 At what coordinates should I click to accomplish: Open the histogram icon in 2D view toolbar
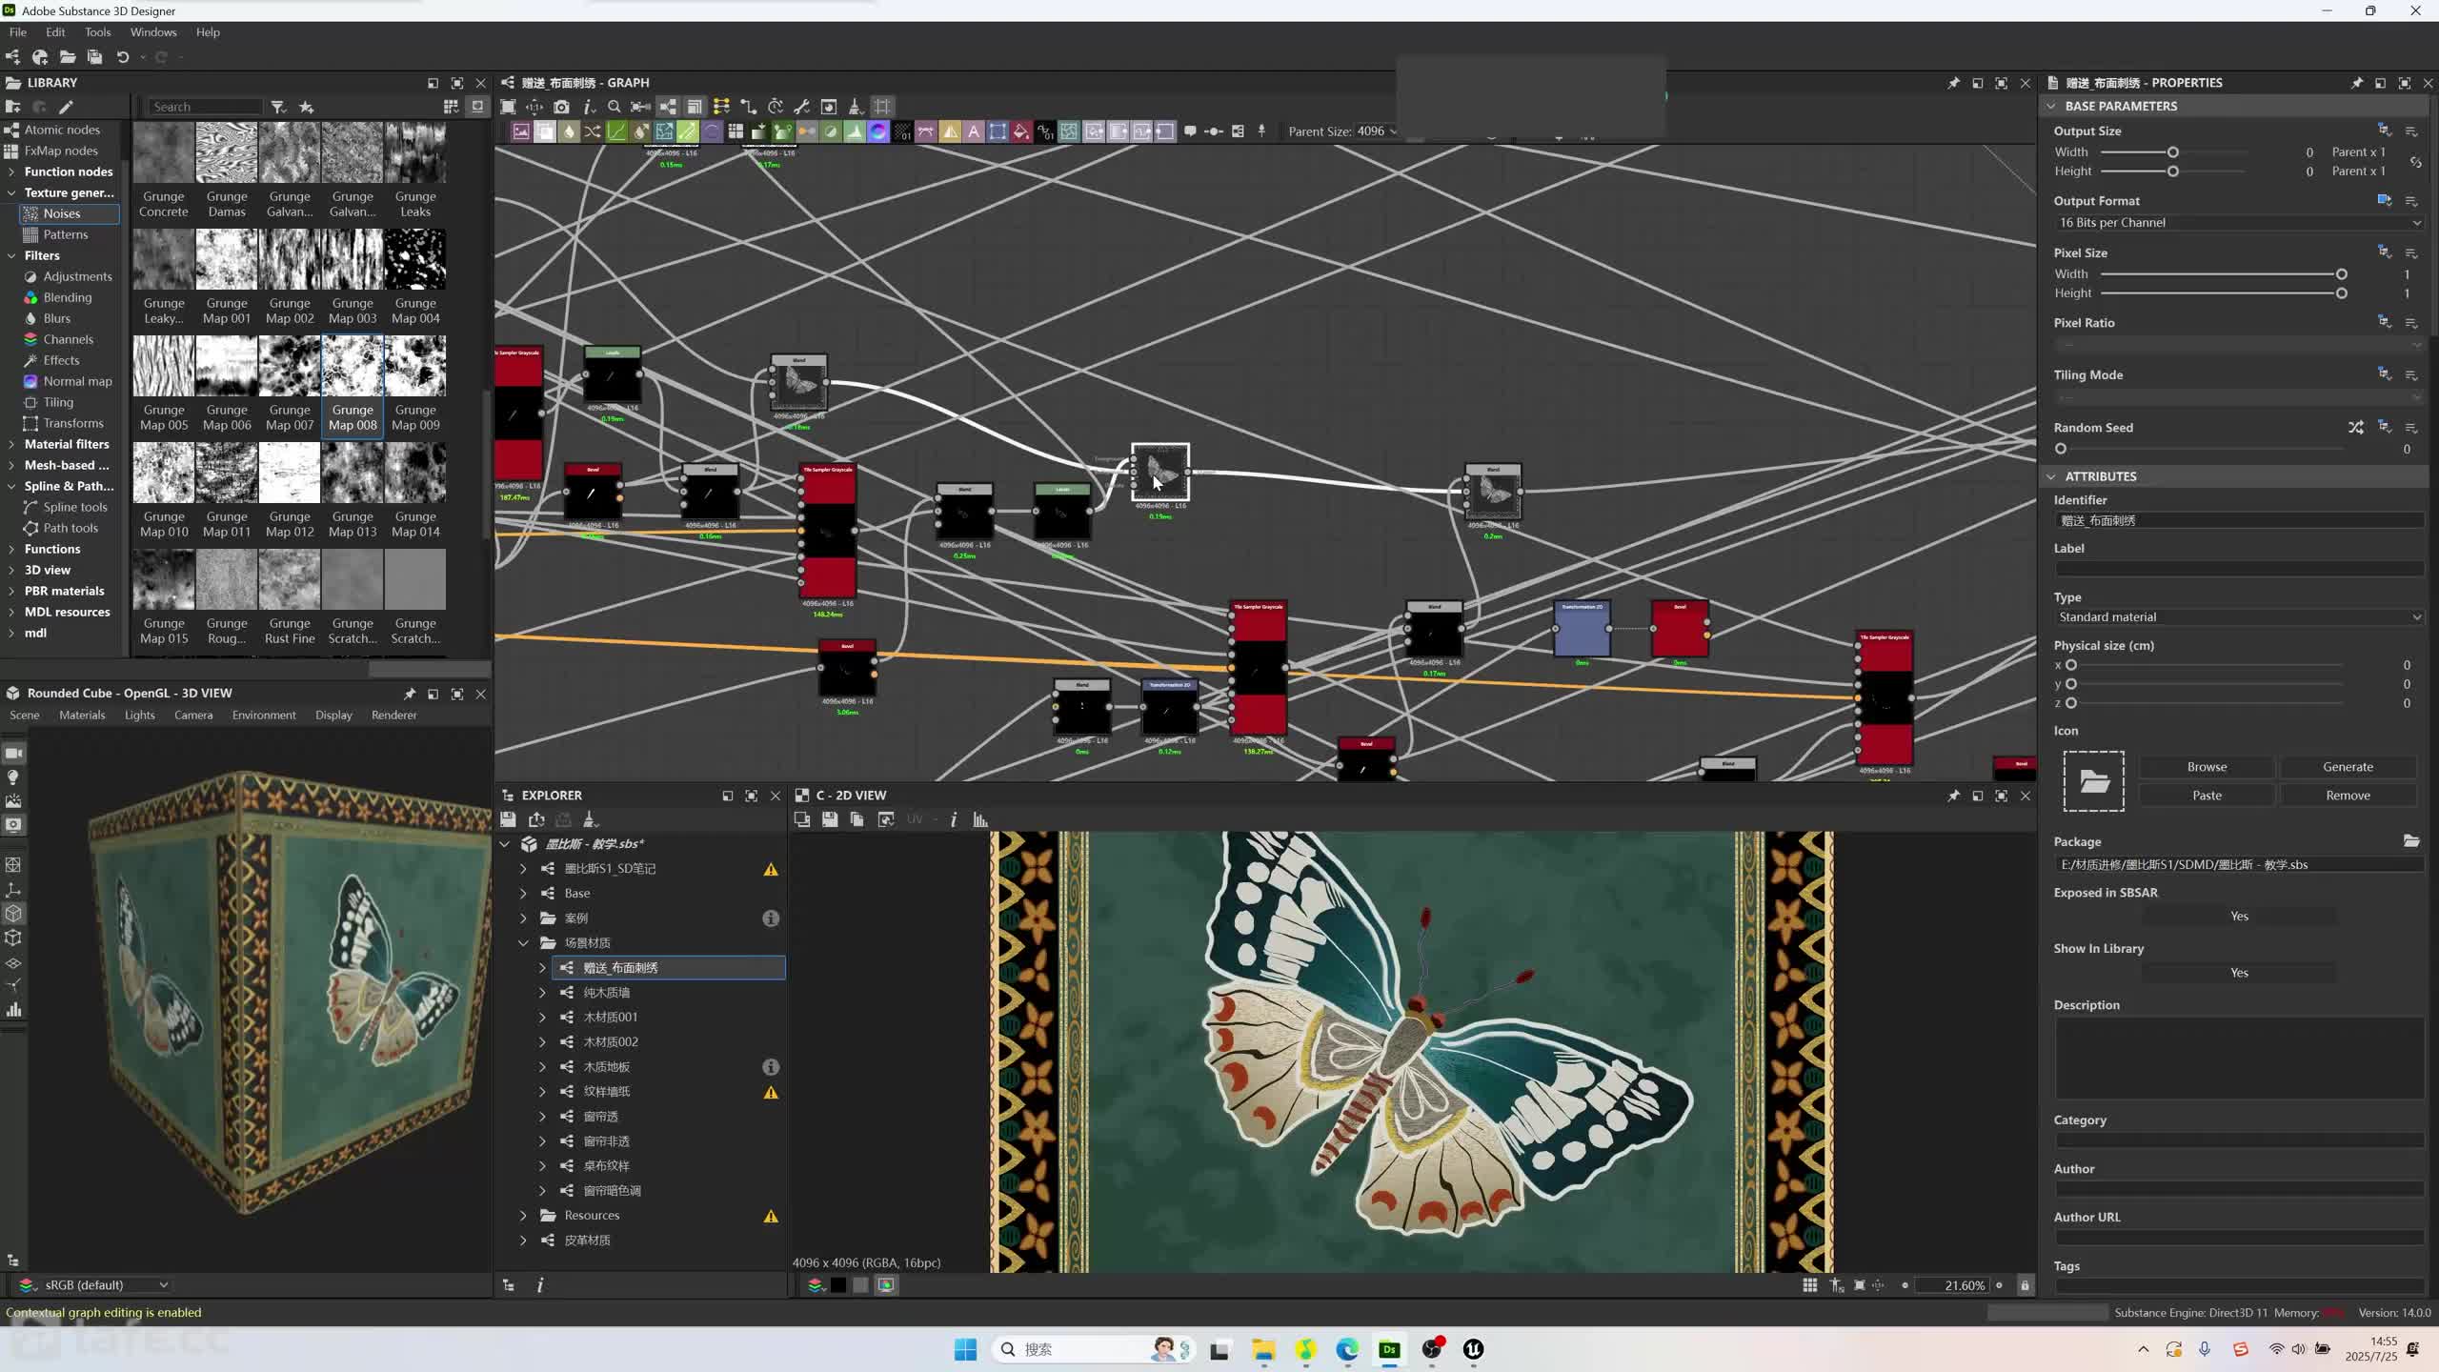point(980,819)
